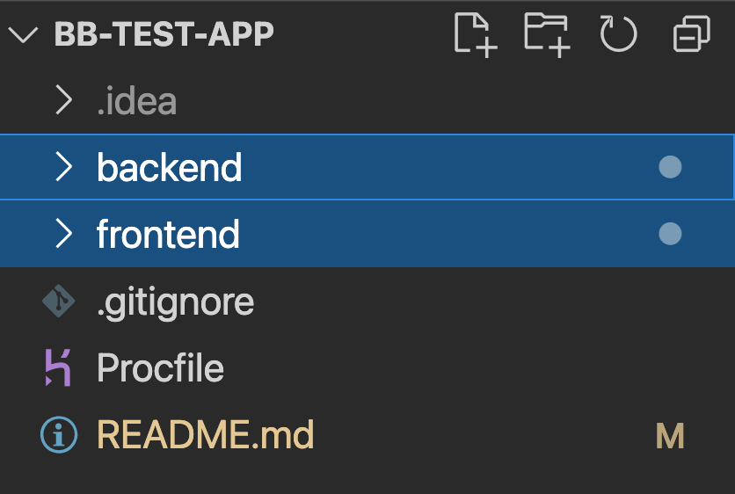Click the New File icon

[x=475, y=35]
